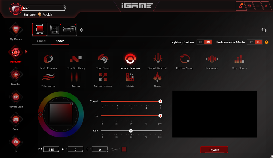273x158 pixels.
Task: Switch to the Global tab
Action: pos(41,41)
